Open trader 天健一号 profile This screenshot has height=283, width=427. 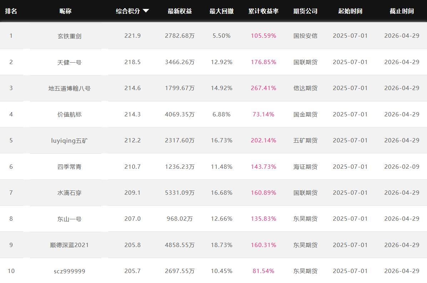(69, 62)
